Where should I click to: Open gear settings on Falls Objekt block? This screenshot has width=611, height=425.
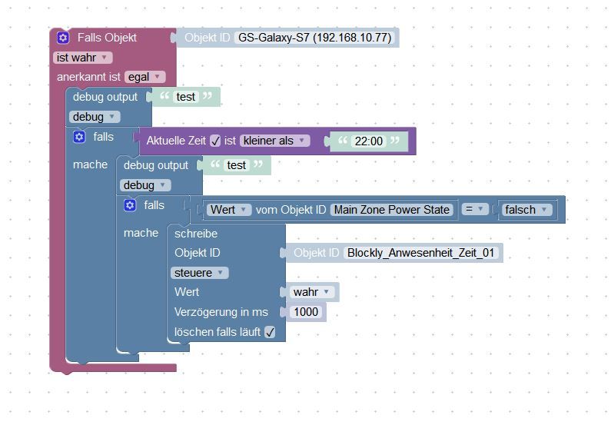pyautogui.click(x=63, y=38)
